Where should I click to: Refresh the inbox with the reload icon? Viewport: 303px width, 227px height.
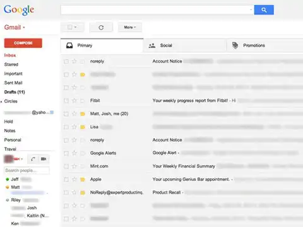[x=101, y=27]
